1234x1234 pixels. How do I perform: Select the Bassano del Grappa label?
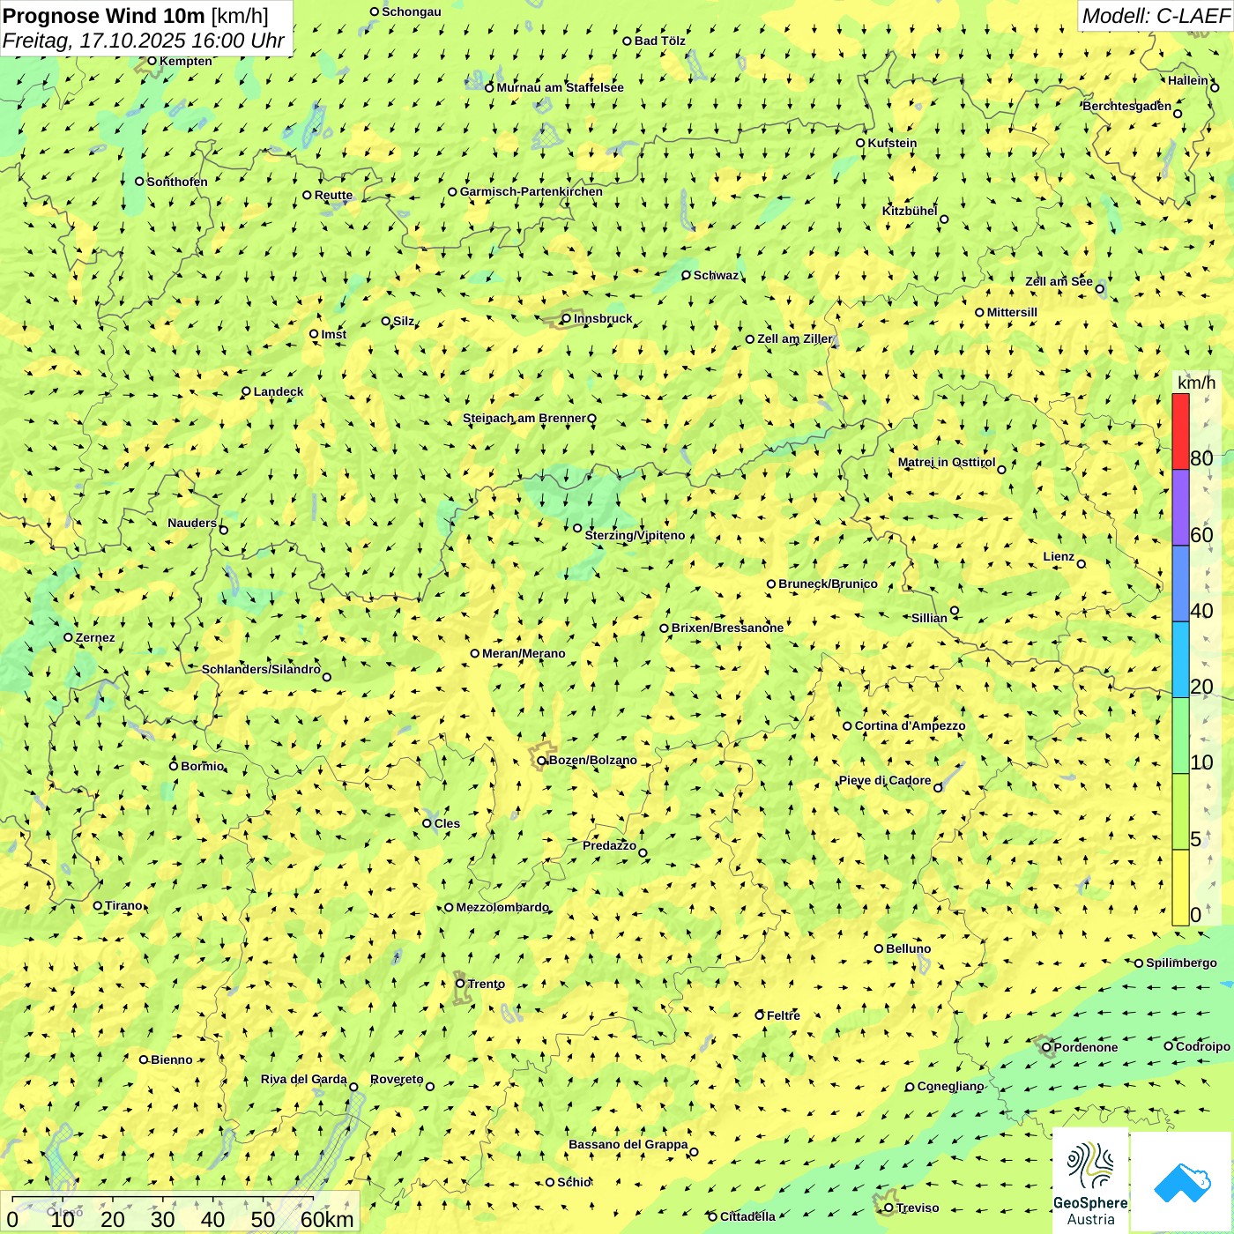628,1144
